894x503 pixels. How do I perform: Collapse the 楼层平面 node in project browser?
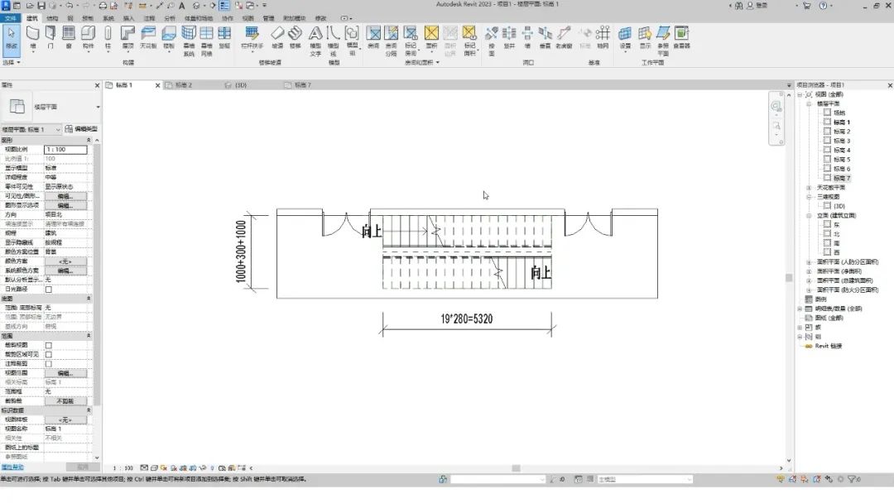pyautogui.click(x=809, y=103)
